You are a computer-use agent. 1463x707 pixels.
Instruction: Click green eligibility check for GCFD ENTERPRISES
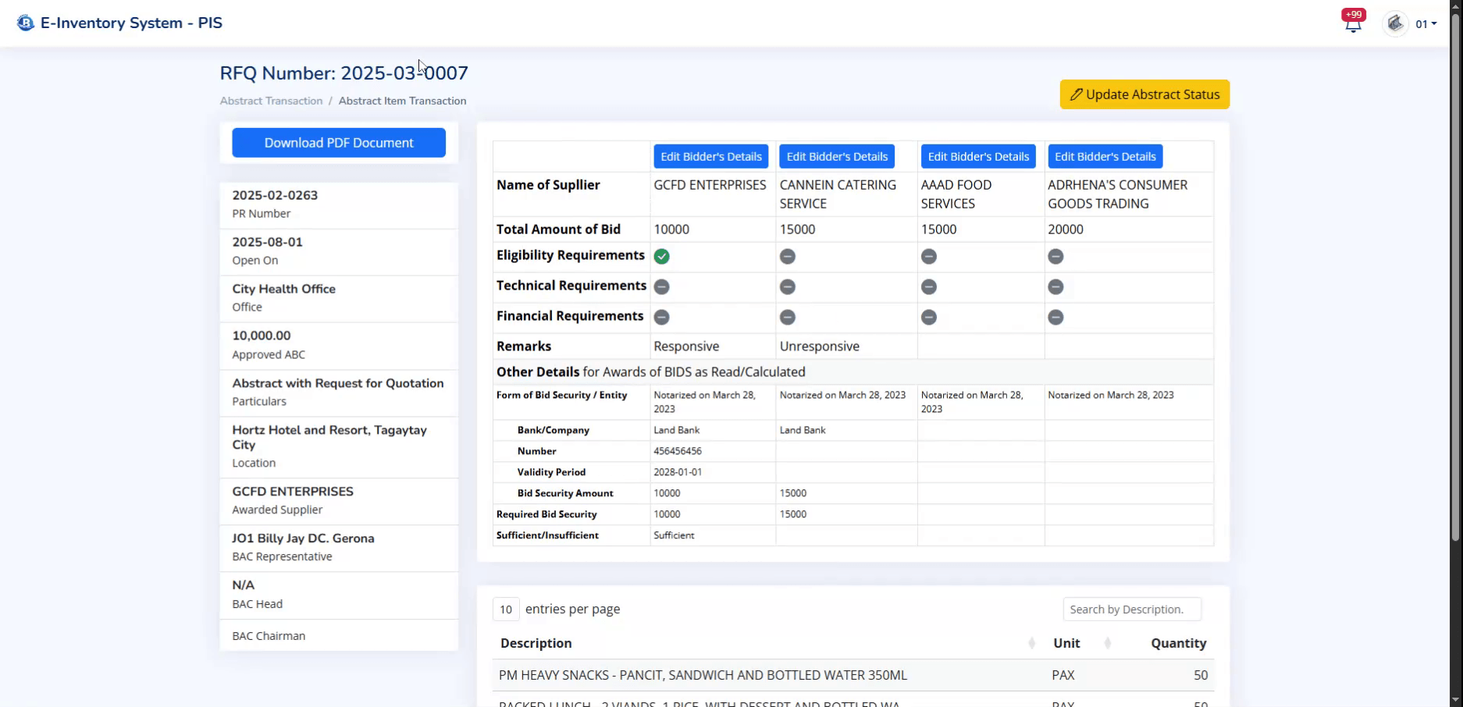[661, 257]
